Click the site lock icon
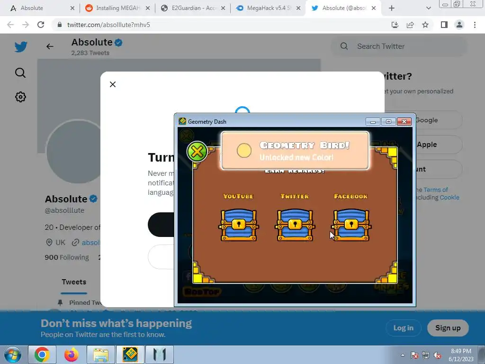This screenshot has height=364, width=485. coord(60,25)
